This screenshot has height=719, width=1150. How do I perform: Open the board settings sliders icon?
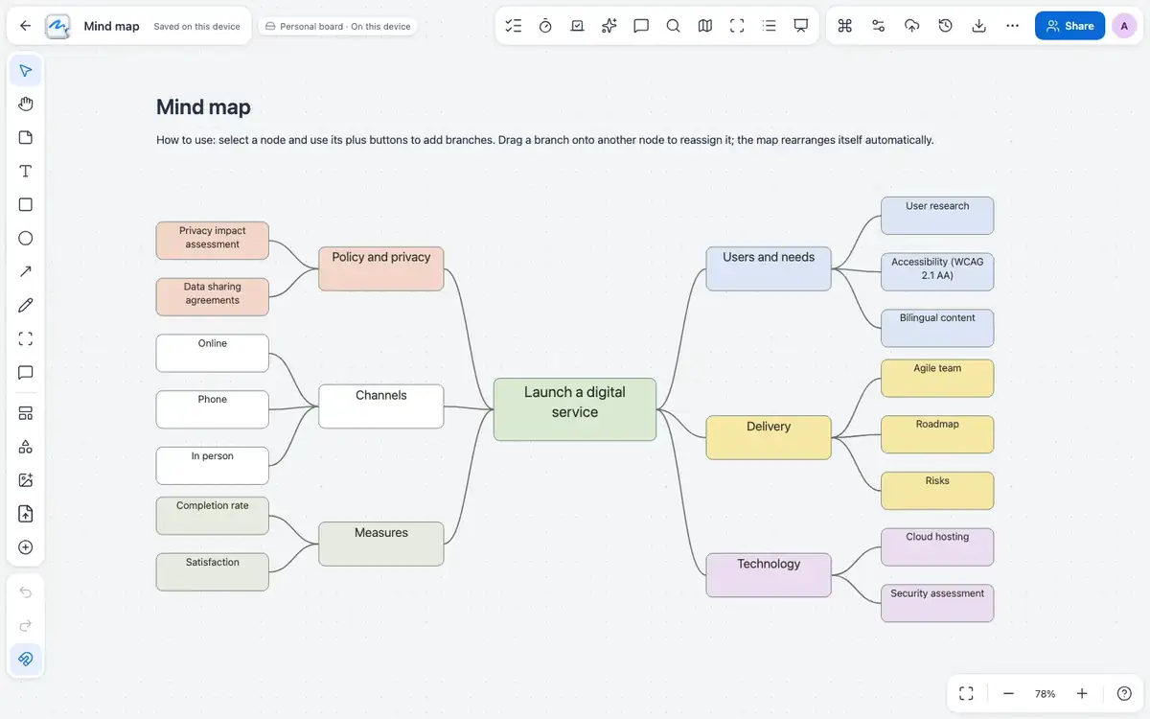click(878, 26)
